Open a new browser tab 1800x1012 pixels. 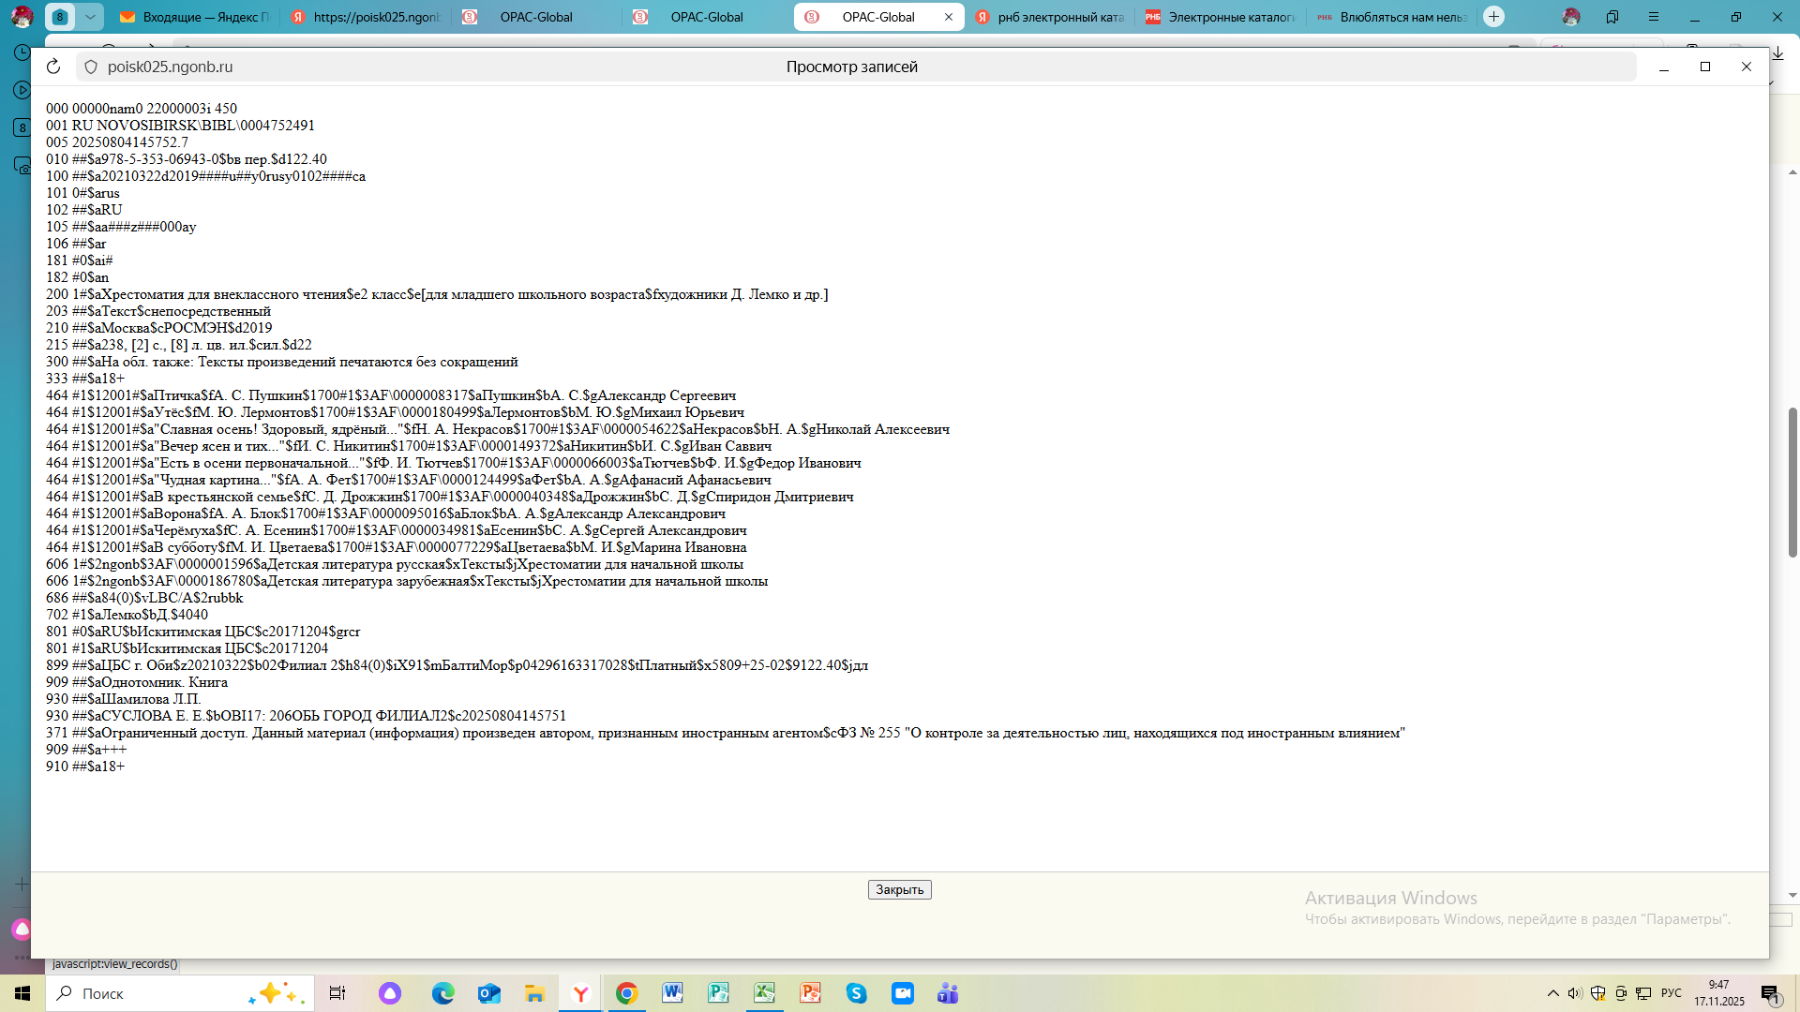pyautogui.click(x=1494, y=17)
